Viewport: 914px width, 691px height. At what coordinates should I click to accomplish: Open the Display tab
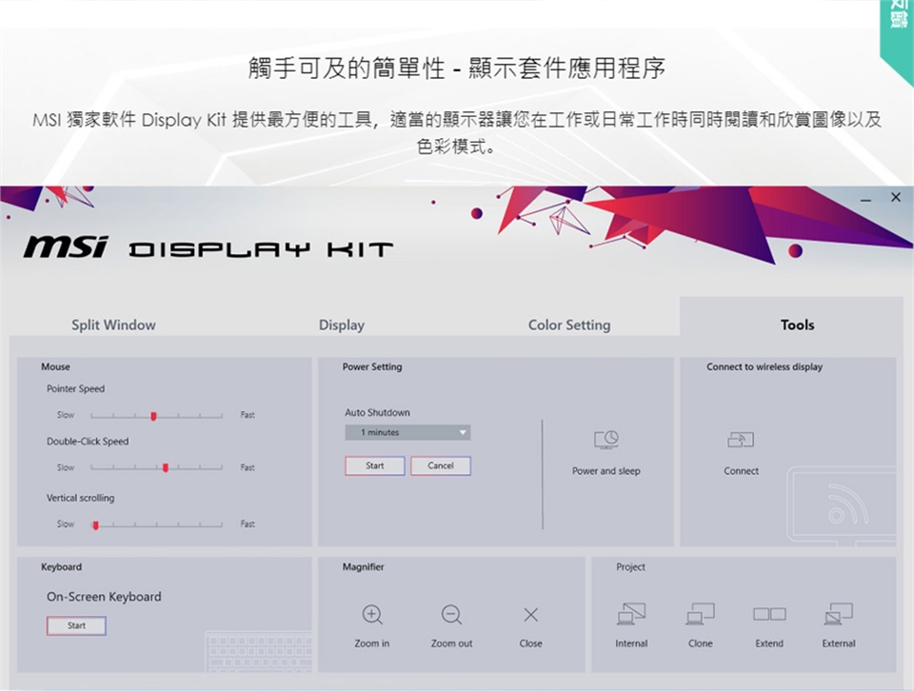coord(342,326)
